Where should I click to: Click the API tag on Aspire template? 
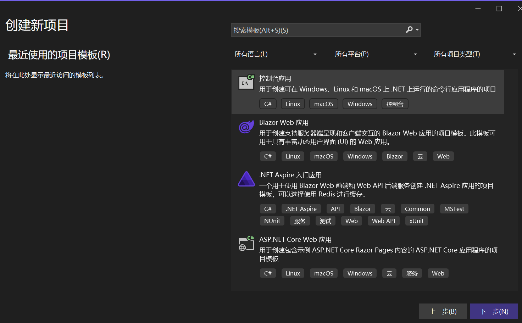point(335,209)
